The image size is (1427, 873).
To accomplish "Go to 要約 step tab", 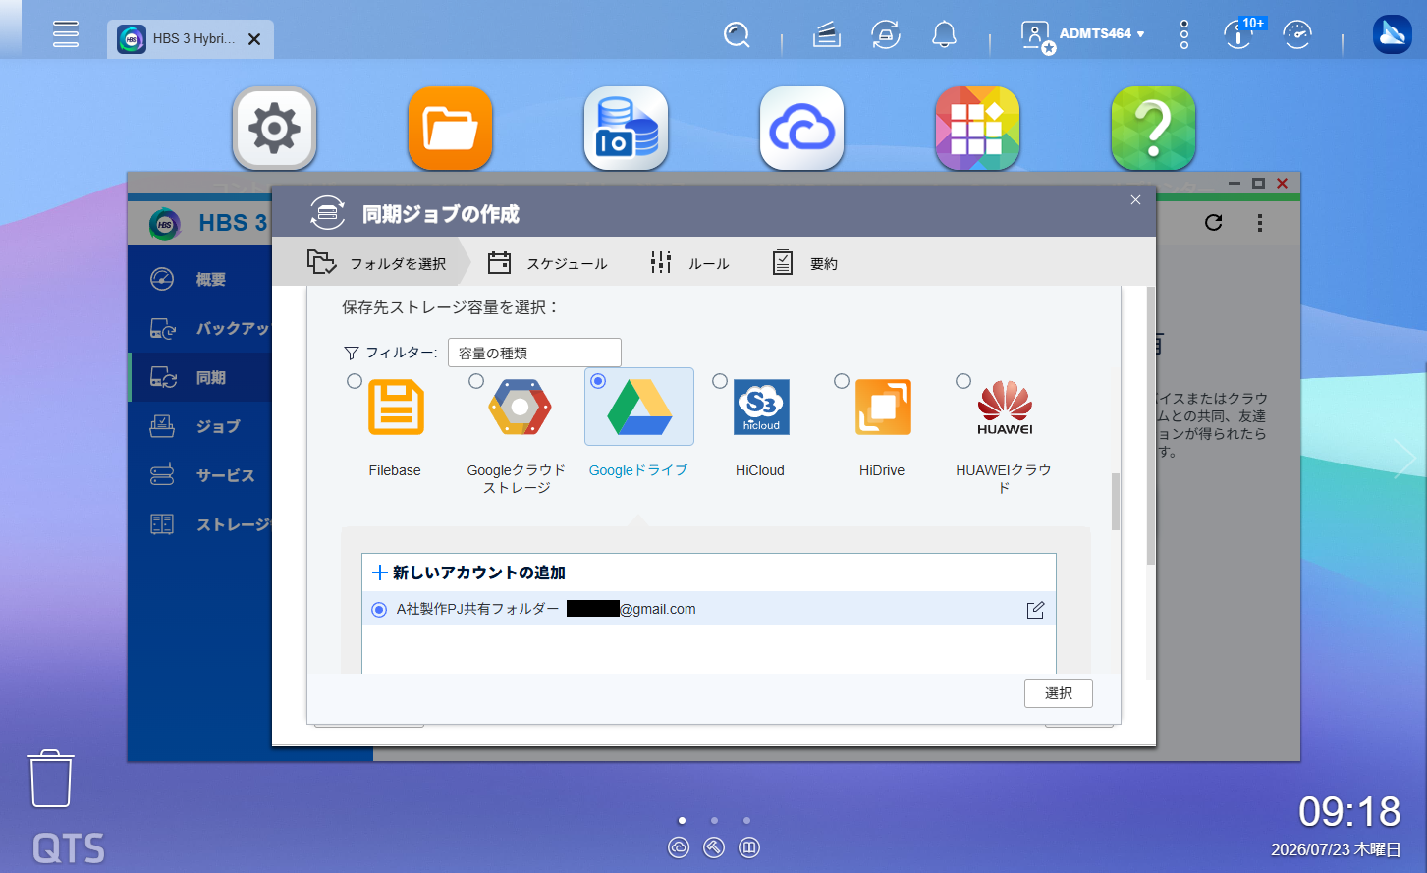I will pos(804,263).
